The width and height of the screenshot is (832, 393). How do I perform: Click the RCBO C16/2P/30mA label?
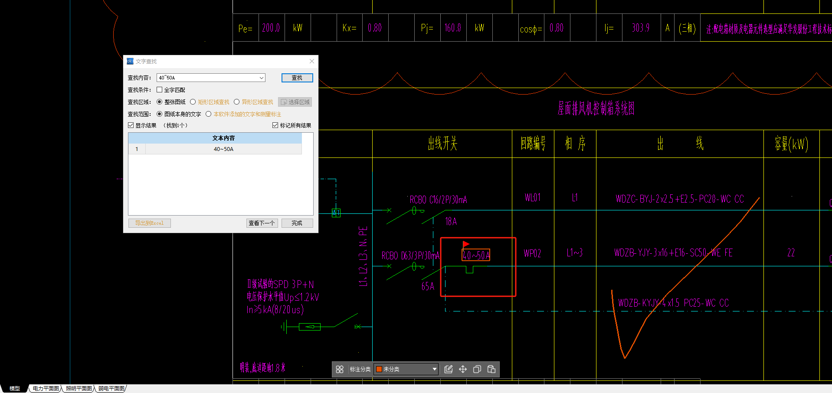pyautogui.click(x=438, y=200)
